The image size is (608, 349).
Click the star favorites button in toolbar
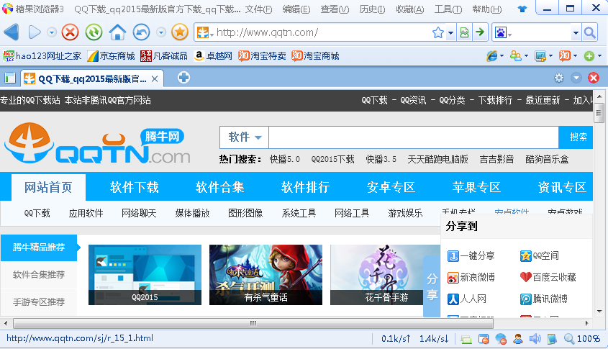[x=180, y=32]
